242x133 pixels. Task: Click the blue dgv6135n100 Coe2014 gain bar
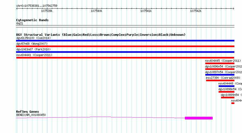click(x=125, y=41)
